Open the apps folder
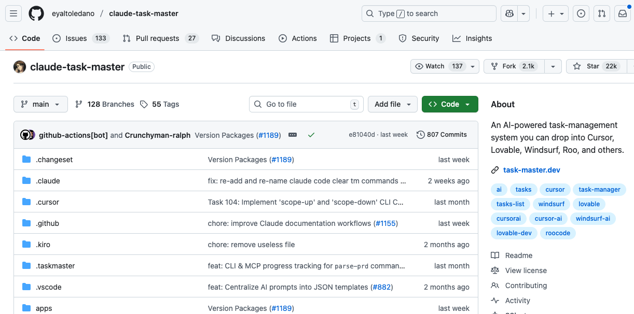This screenshot has width=634, height=314. pyautogui.click(x=44, y=308)
